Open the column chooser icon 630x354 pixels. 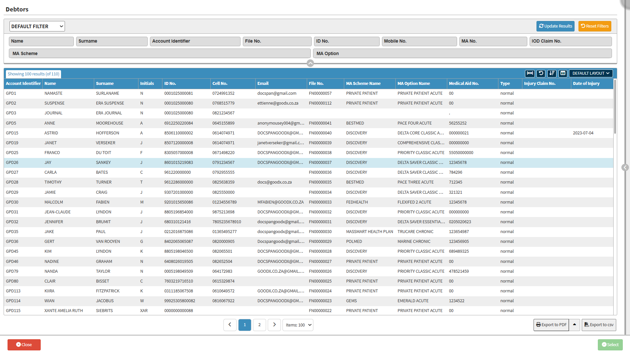tap(563, 73)
